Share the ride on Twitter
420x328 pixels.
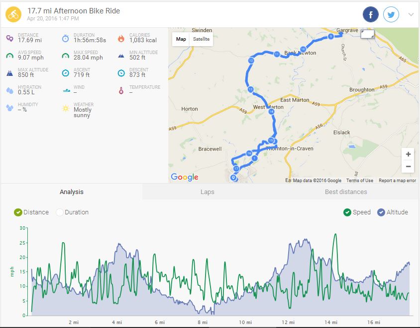(392, 14)
